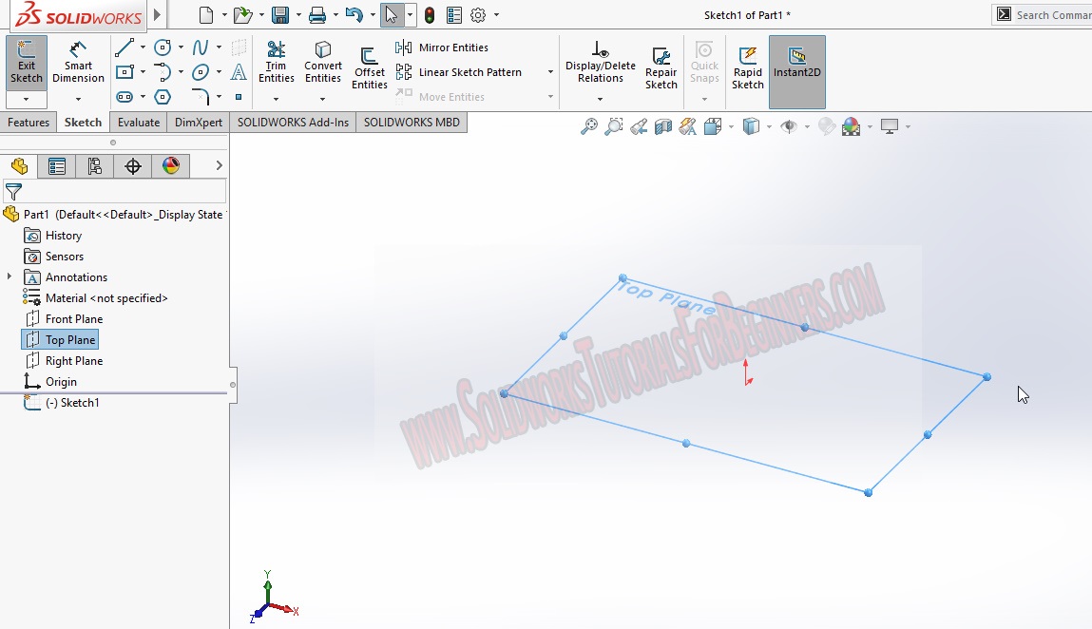This screenshot has width=1092, height=629.
Task: Select the Circle sketch tool
Action: (x=162, y=47)
